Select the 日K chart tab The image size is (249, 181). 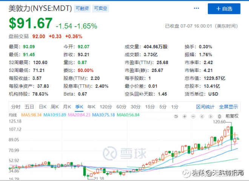[43, 107]
